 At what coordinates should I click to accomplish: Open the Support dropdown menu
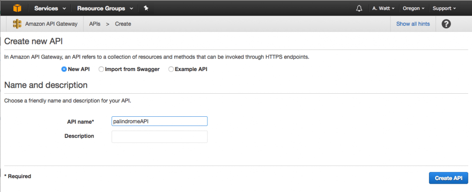tap(444, 8)
